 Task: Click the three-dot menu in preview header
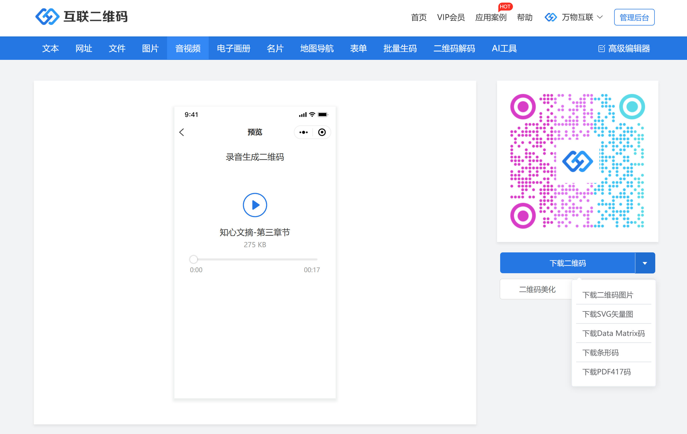(303, 132)
